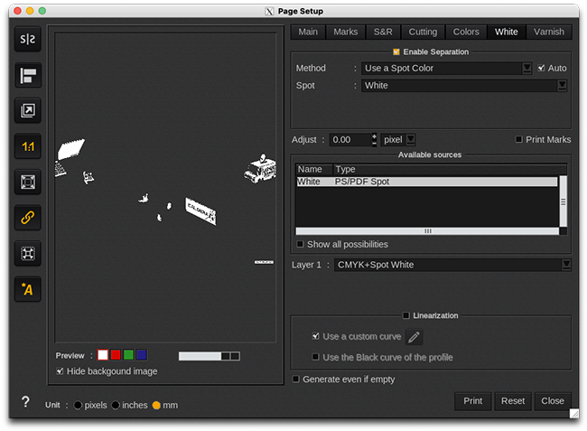Toggle the yellow chain link icon
Image resolution: width=587 pixels, height=431 pixels.
pyautogui.click(x=28, y=218)
